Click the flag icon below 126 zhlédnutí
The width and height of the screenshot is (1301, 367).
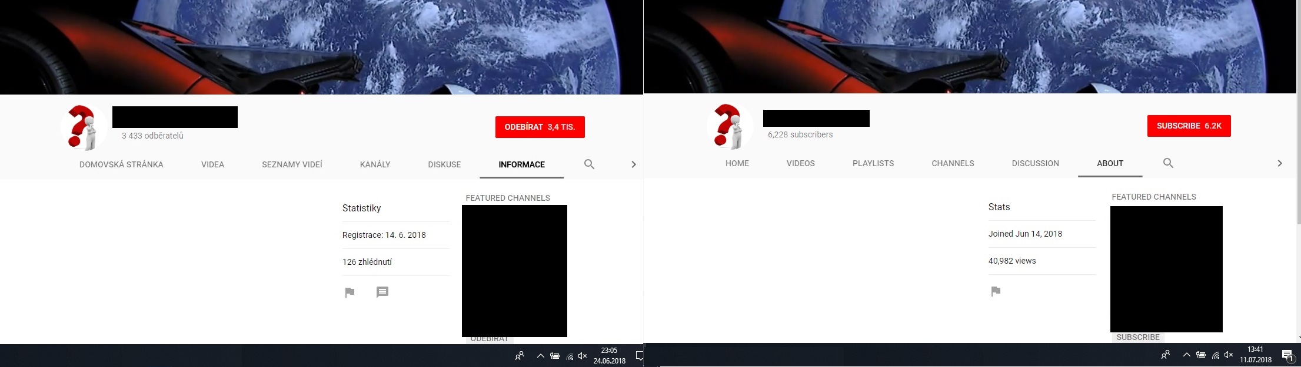pyautogui.click(x=350, y=292)
